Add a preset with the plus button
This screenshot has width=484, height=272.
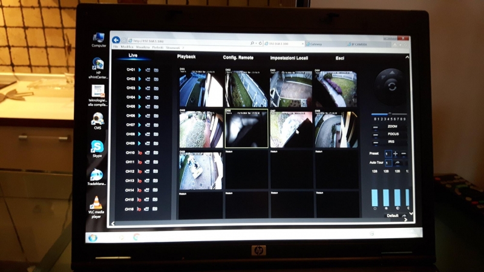[x=396, y=154]
